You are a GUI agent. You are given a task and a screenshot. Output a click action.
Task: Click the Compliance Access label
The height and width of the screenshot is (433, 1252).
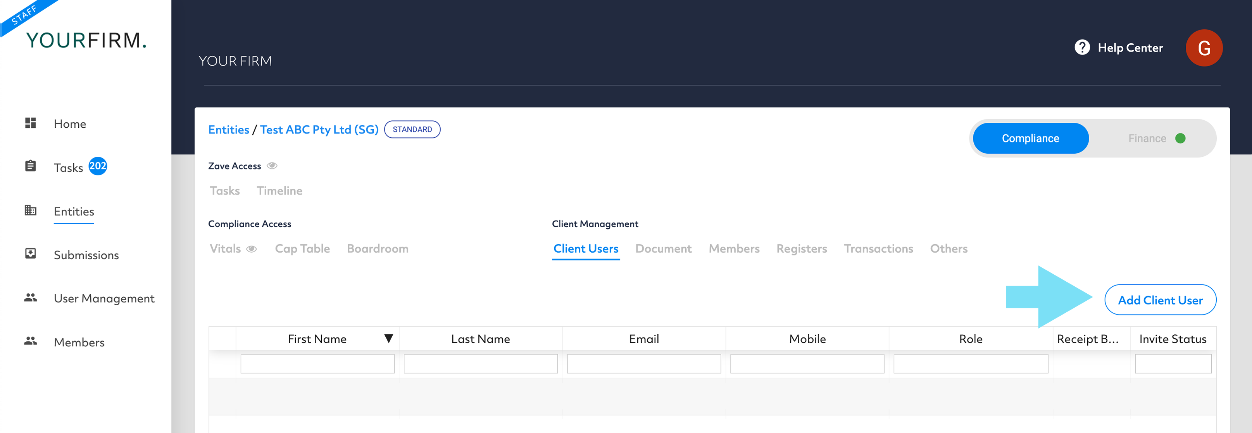pos(249,224)
